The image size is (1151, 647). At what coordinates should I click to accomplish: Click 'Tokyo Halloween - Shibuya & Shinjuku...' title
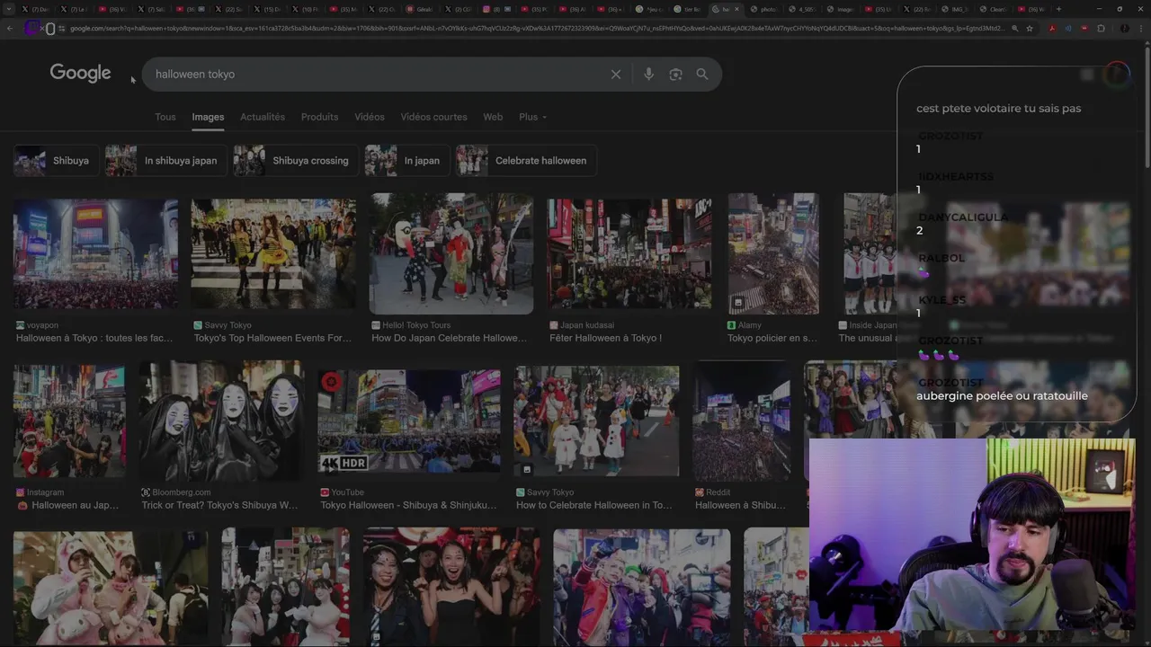(x=408, y=505)
